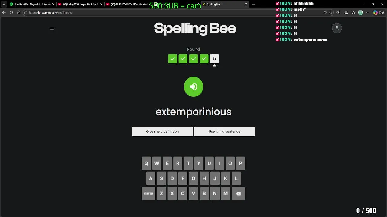The image size is (387, 217).
Task: Open browser settings and more ellipsis
Action: tap(368, 13)
